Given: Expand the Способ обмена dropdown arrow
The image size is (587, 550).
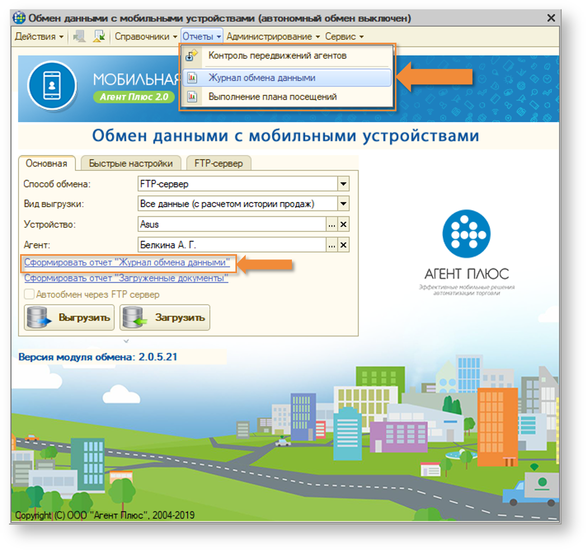Looking at the screenshot, I should tap(343, 184).
